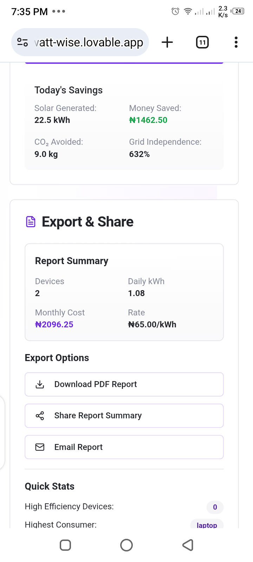Screen dimensions: 253x562
Task: Tap the download arrow icon
Action: (40, 384)
